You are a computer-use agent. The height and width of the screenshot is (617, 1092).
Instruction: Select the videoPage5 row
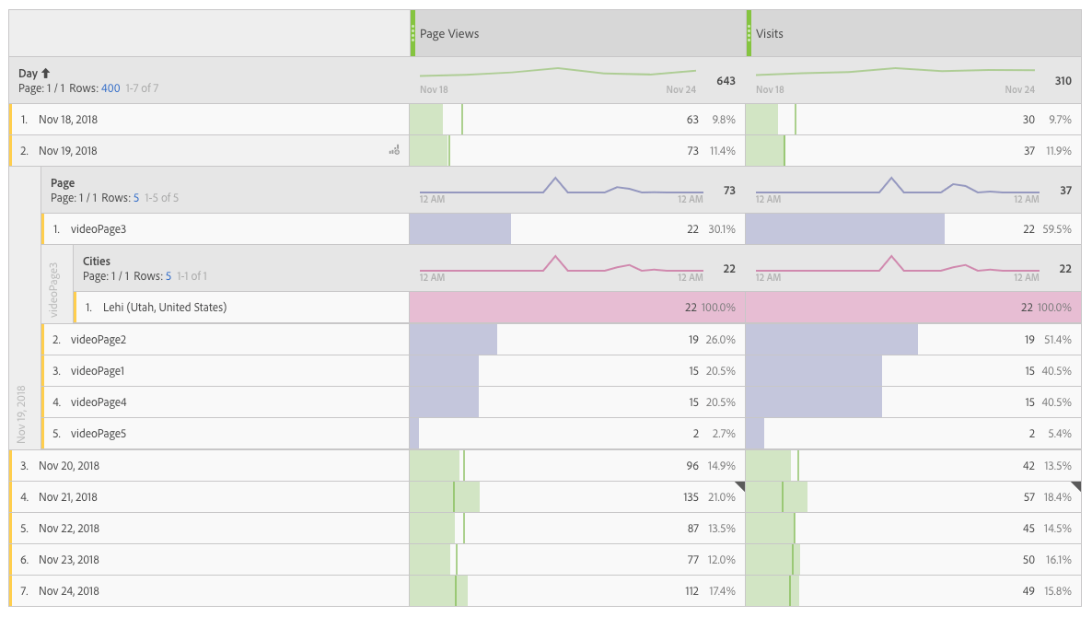[101, 433]
